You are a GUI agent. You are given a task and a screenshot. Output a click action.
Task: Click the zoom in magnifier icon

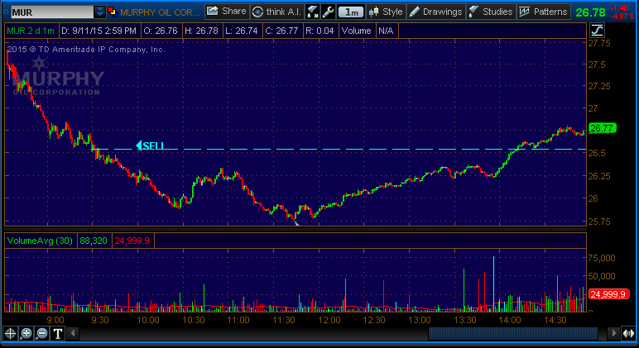click(x=26, y=333)
